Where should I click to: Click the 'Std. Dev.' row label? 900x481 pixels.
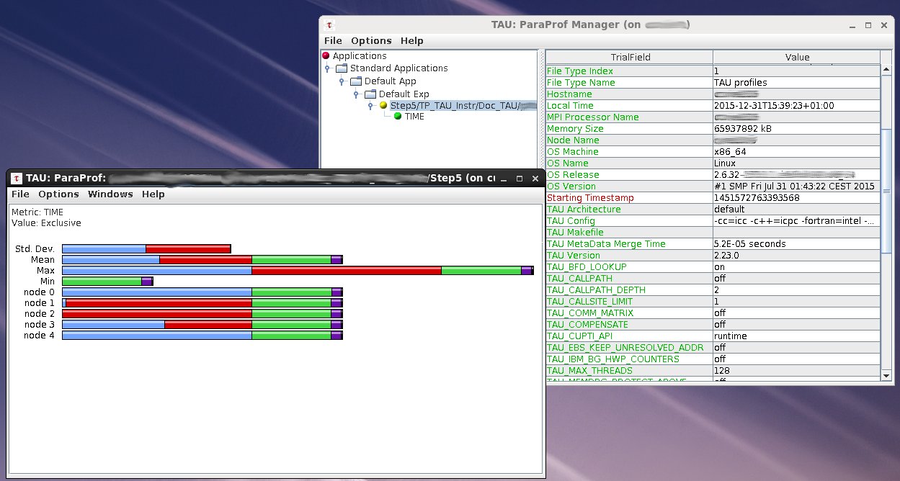(x=35, y=249)
